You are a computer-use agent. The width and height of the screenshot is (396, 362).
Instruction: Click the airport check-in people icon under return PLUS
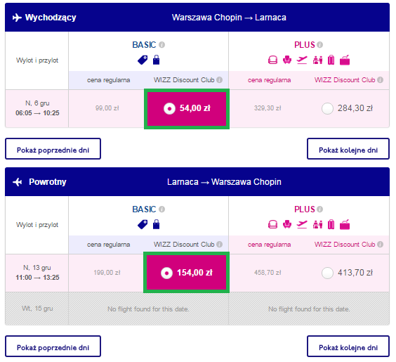[x=317, y=224]
